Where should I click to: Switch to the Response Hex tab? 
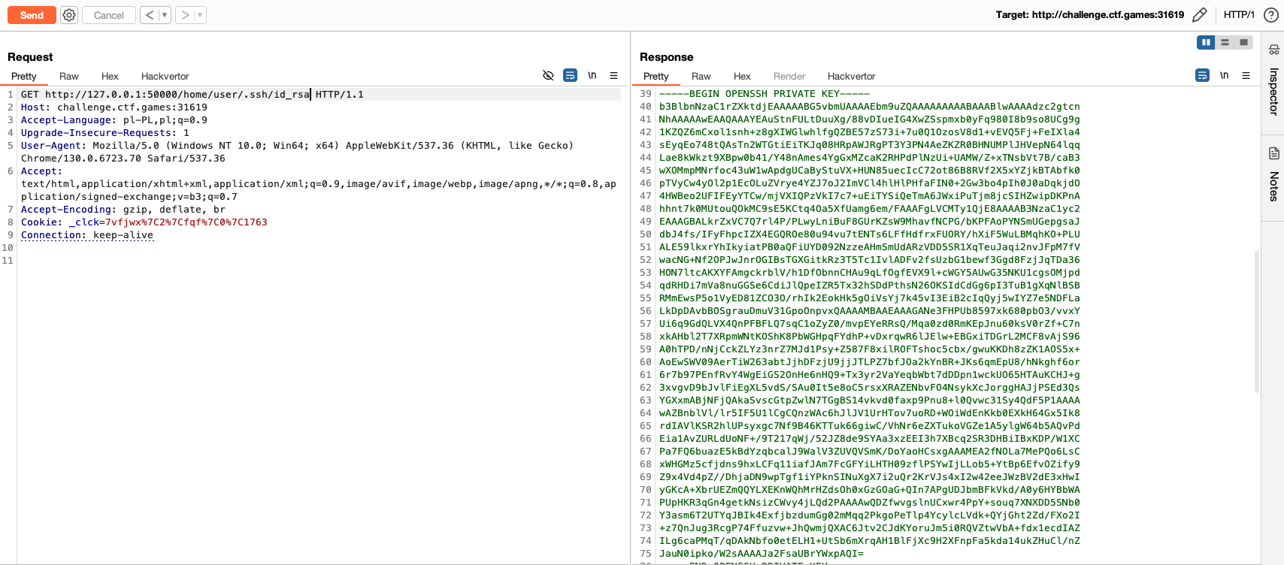tap(742, 76)
